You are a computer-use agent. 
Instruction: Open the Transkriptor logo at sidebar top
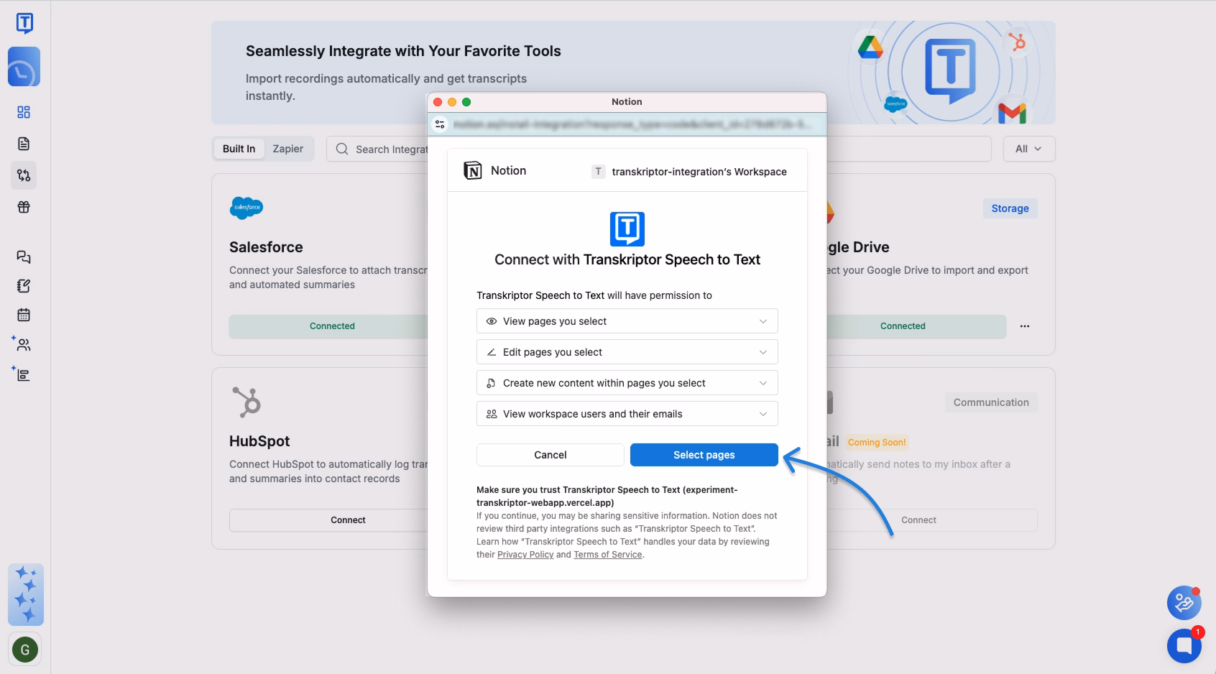coord(24,22)
